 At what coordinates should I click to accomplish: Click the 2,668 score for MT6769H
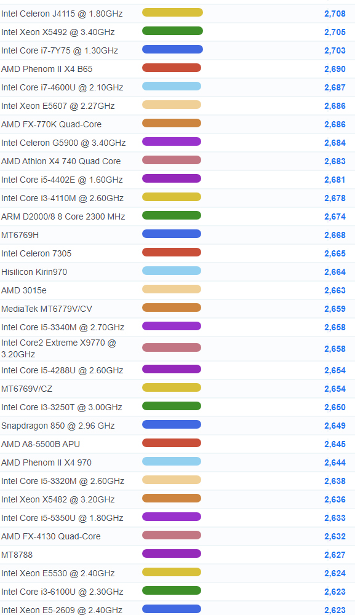pos(335,235)
